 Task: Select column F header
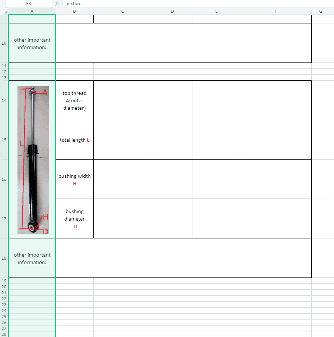(276, 11)
